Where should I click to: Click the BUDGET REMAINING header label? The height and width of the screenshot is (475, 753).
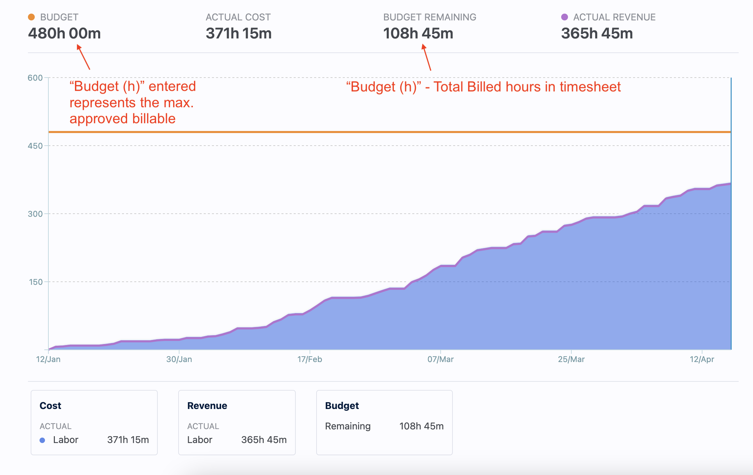(430, 17)
